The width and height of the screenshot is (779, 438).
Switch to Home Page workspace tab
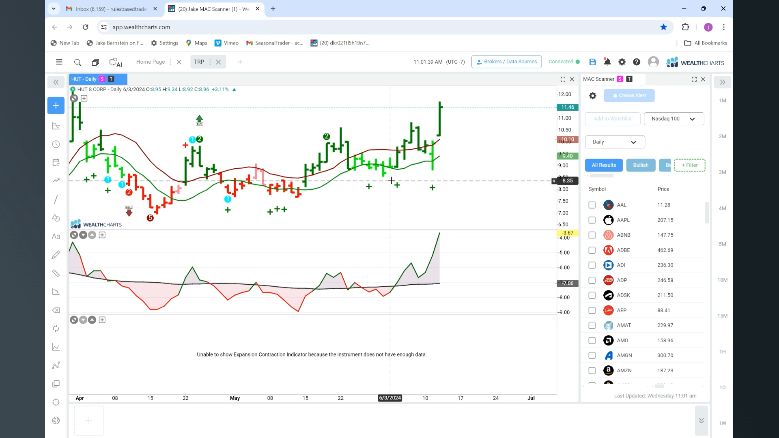click(x=150, y=62)
